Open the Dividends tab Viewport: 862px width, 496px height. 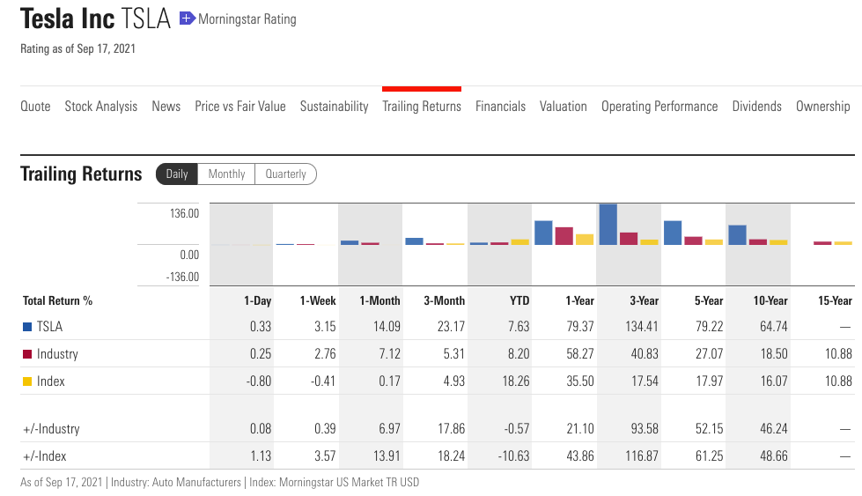tap(757, 106)
